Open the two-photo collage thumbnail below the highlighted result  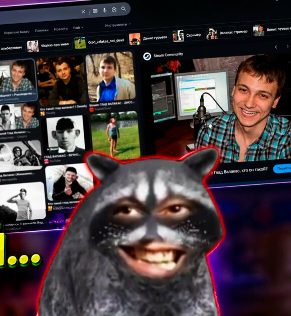tap(19, 116)
